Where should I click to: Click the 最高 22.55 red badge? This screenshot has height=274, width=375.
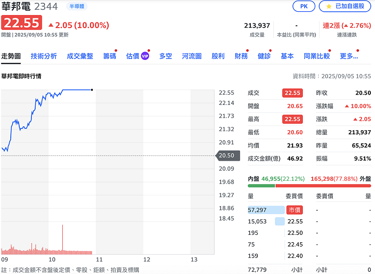tap(292, 119)
